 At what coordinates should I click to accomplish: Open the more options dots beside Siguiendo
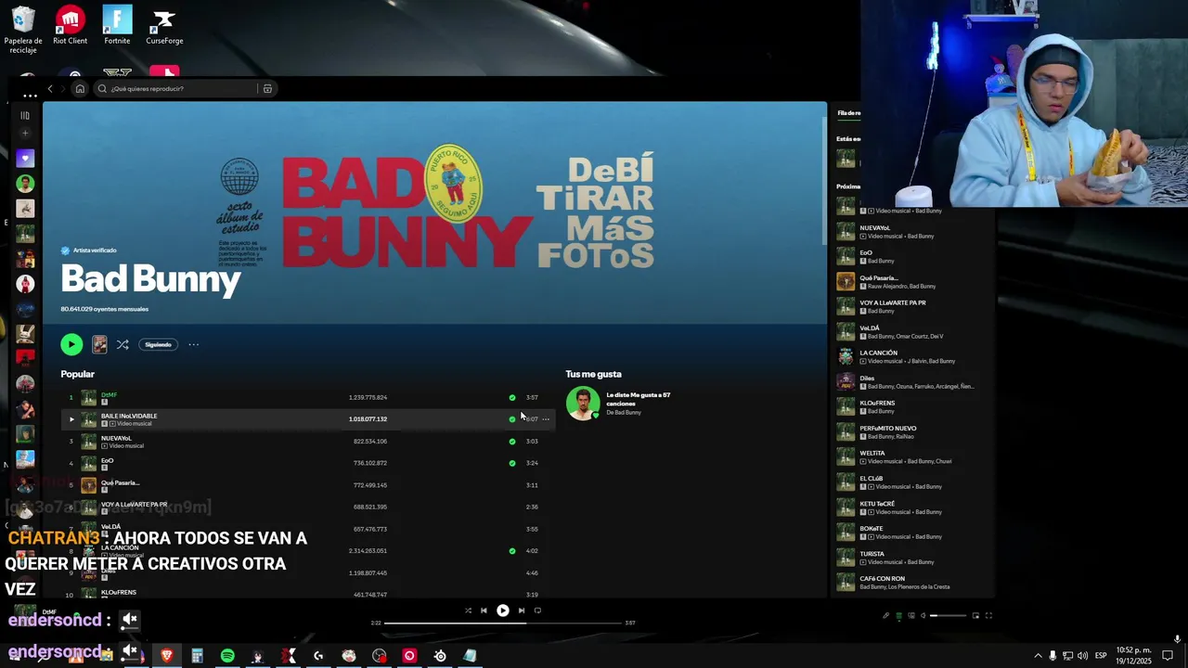[193, 344]
